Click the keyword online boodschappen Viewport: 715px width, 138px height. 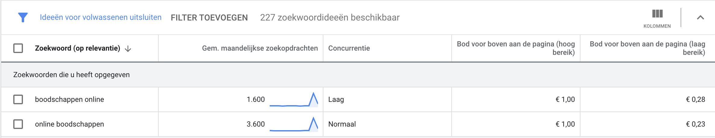[x=69, y=124]
